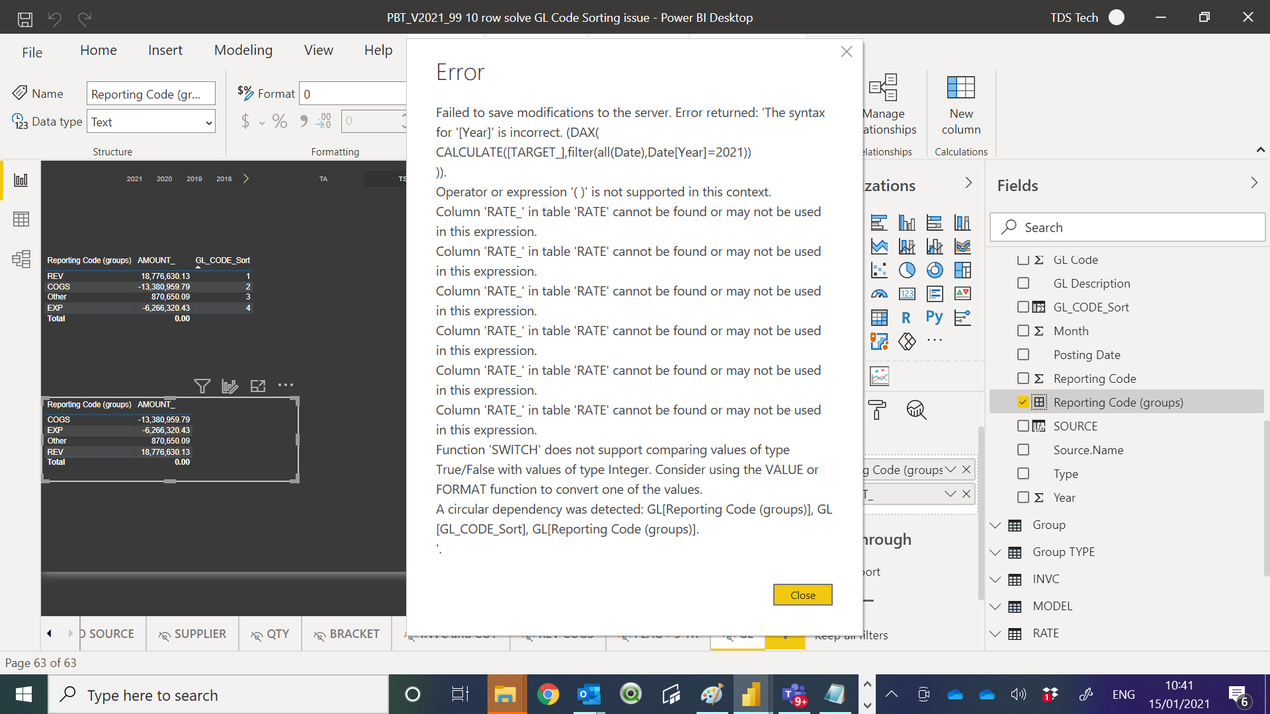1270x714 pixels.
Task: Choose the R script visual
Action: point(907,317)
